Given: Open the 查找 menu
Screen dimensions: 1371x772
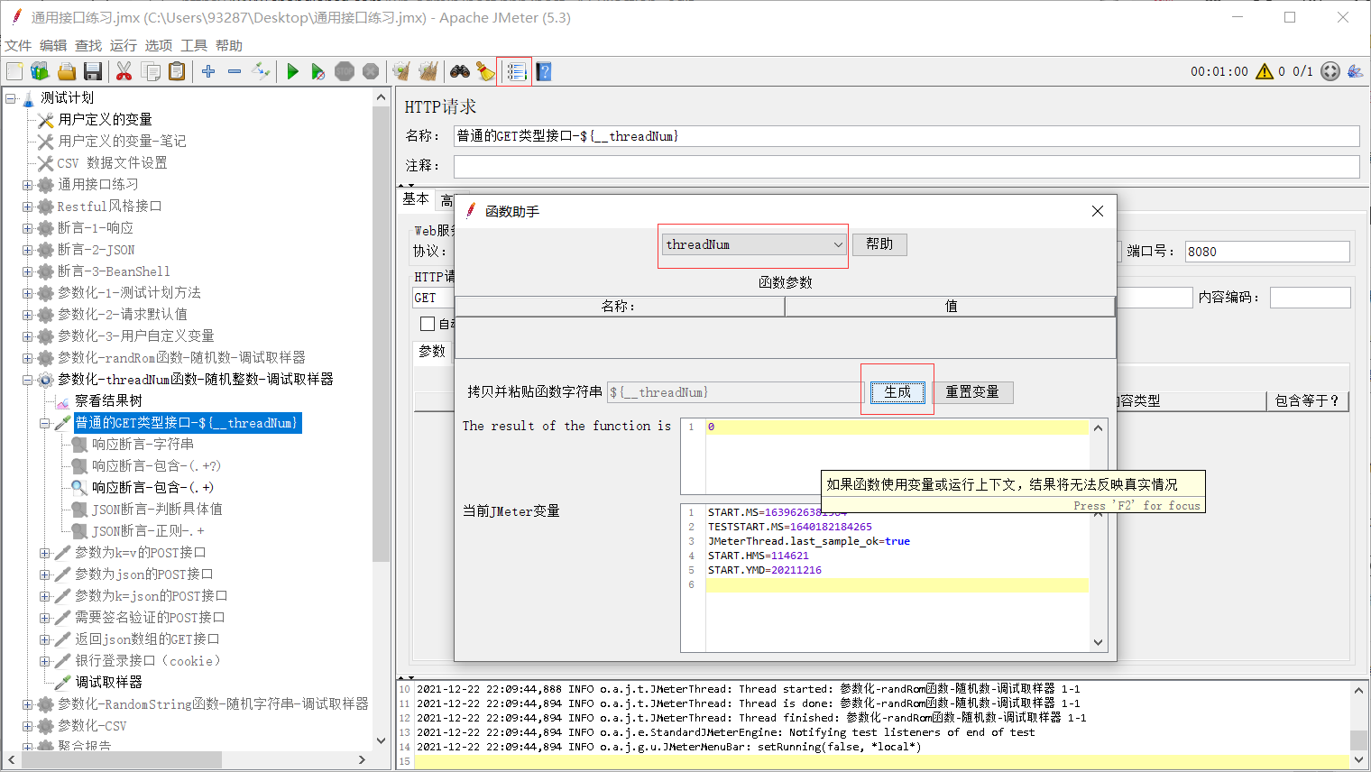Looking at the screenshot, I should [x=88, y=45].
